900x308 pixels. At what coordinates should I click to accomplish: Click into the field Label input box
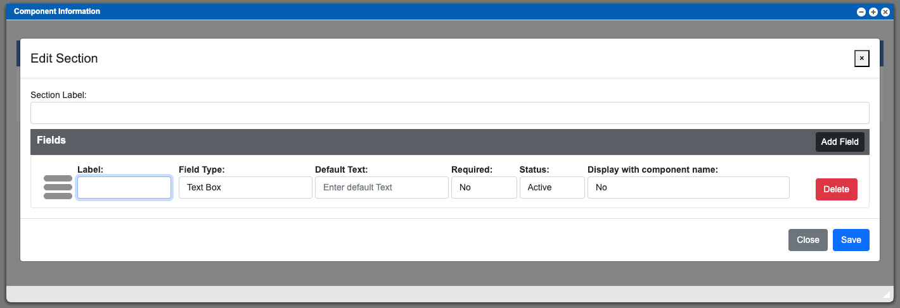[x=124, y=187]
